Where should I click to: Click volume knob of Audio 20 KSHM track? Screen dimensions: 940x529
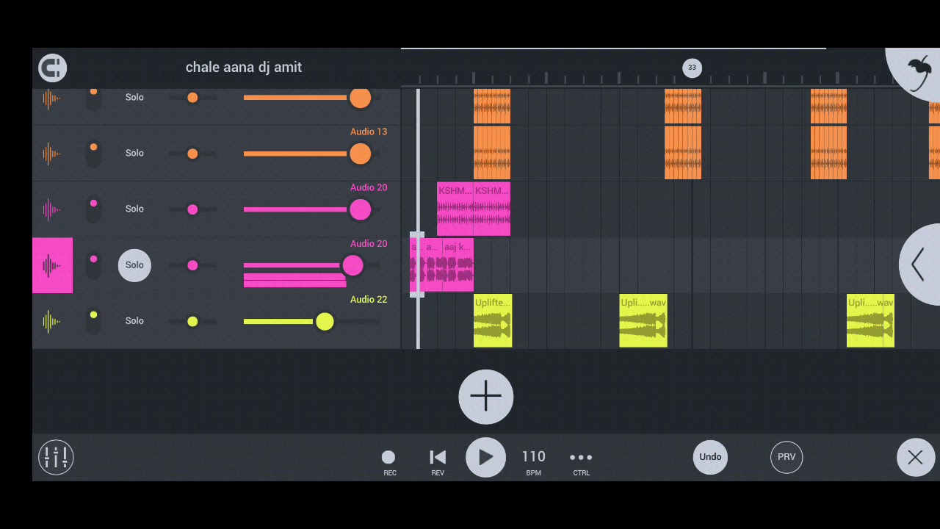click(360, 209)
